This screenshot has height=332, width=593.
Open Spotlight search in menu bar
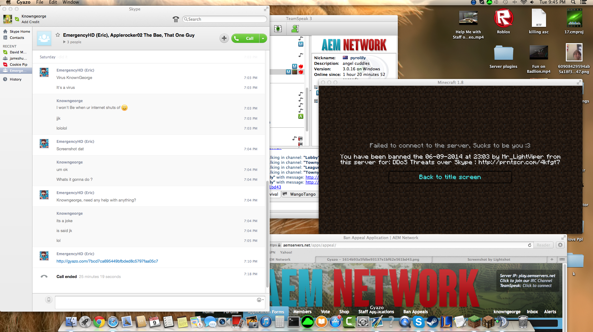pos(573,2)
